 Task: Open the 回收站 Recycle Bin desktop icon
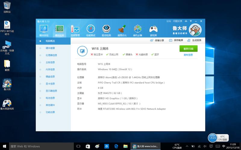[7, 7]
